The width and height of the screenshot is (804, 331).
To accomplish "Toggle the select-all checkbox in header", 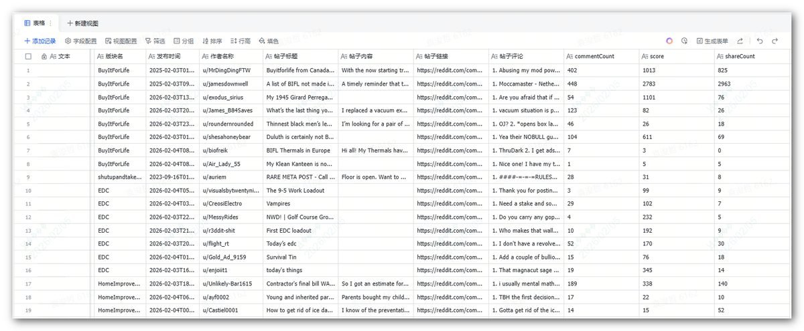I will pyautogui.click(x=28, y=57).
